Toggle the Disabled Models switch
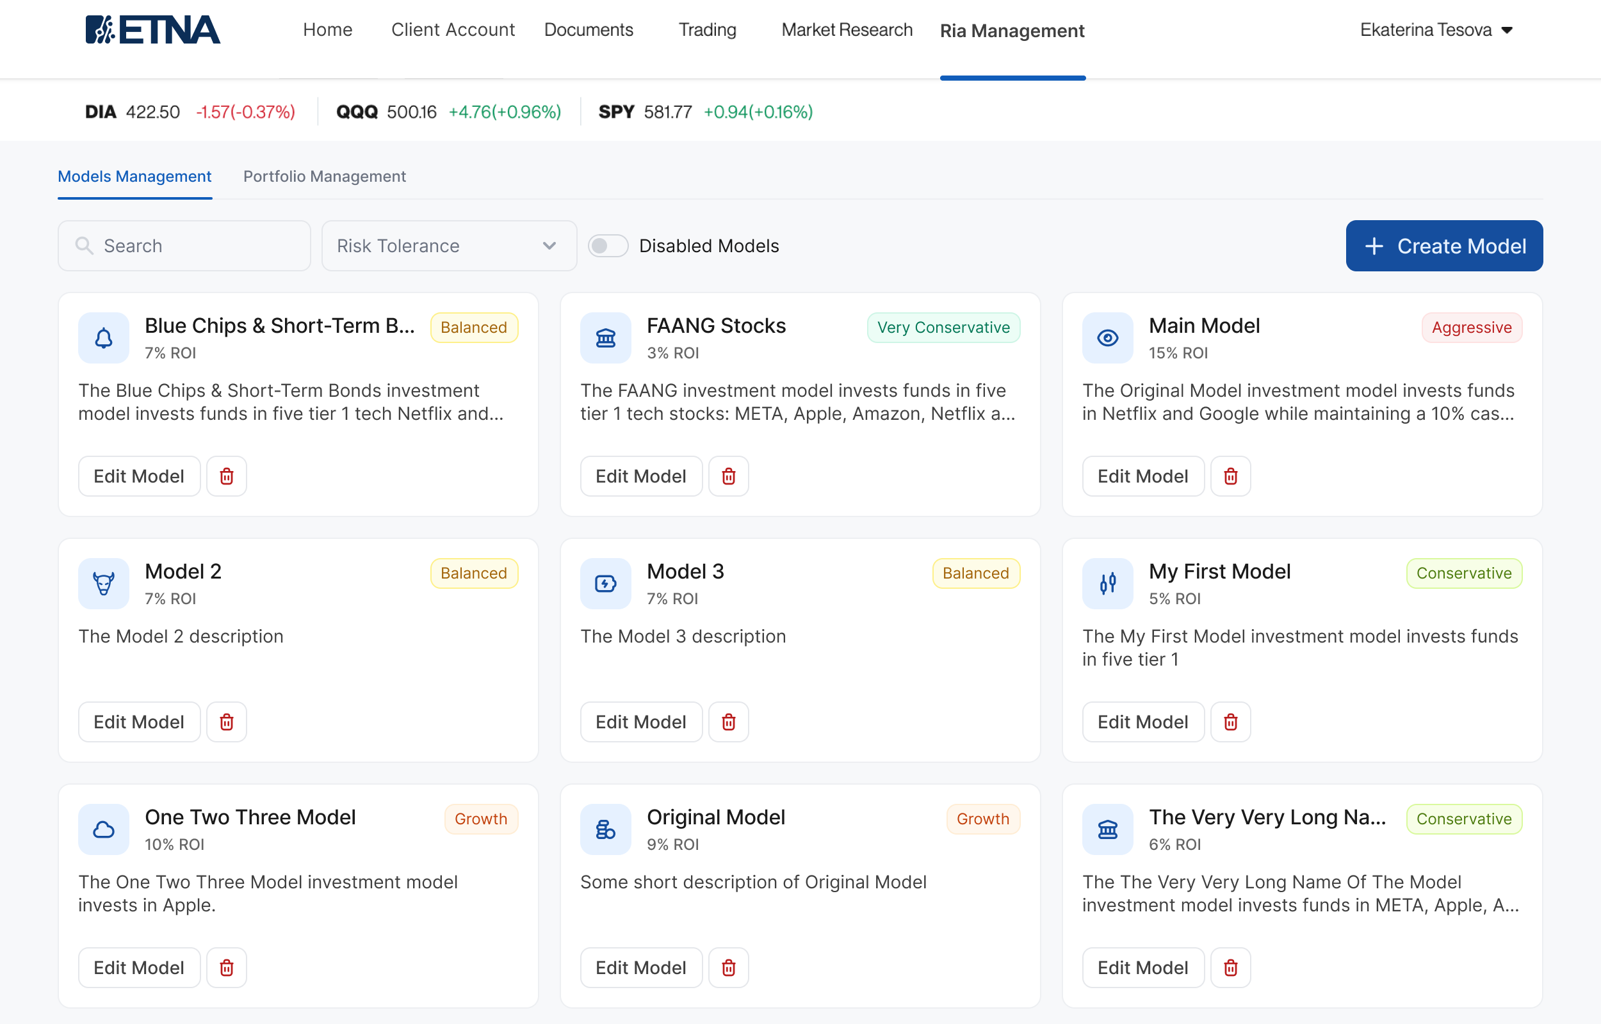The height and width of the screenshot is (1024, 1601). [608, 246]
